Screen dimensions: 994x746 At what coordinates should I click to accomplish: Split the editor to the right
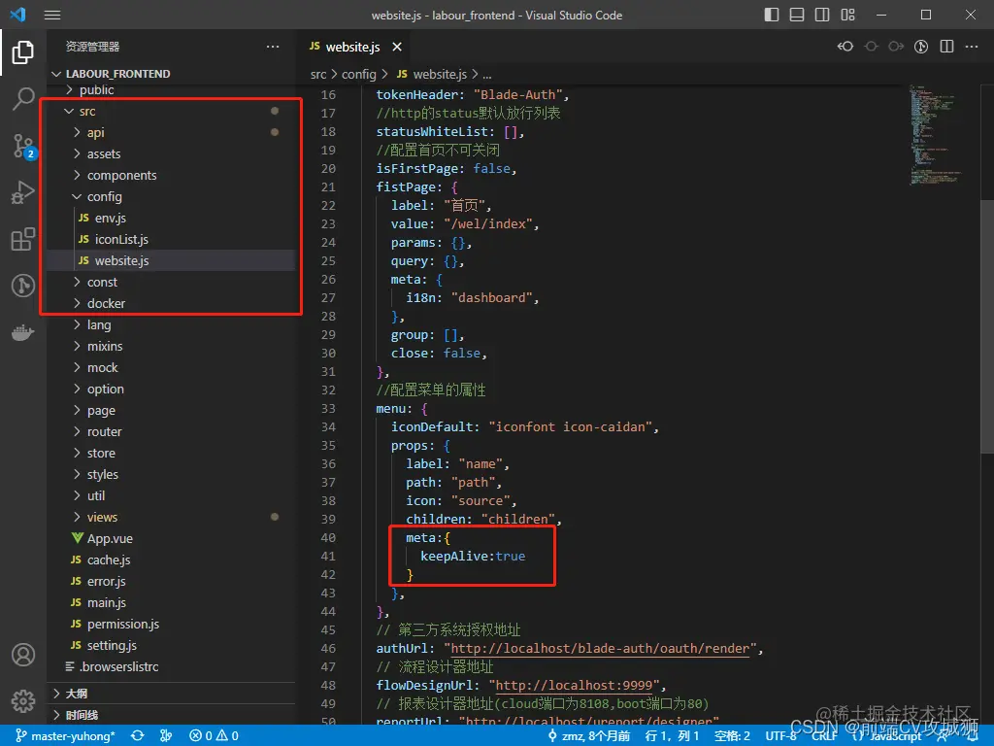[x=946, y=47]
